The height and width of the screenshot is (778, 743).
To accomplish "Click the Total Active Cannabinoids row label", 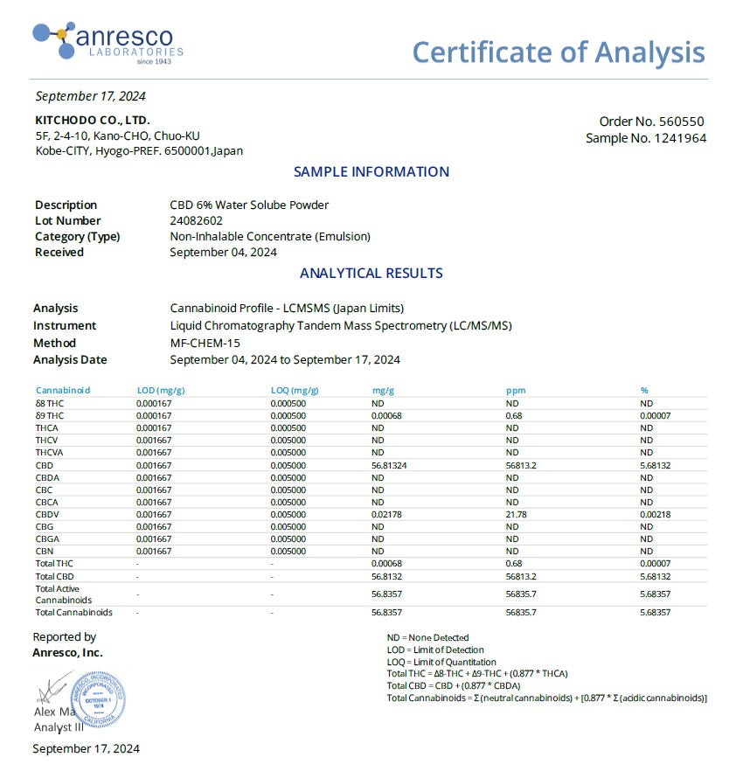I will (x=64, y=594).
